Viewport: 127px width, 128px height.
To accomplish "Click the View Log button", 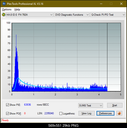I will tap(87, 113).
